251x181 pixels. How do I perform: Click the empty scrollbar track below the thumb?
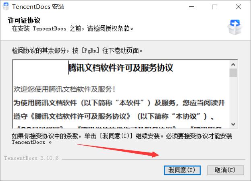pos(233,99)
